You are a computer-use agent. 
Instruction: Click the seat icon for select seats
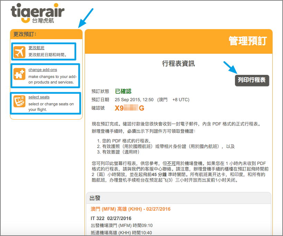coord(20,101)
